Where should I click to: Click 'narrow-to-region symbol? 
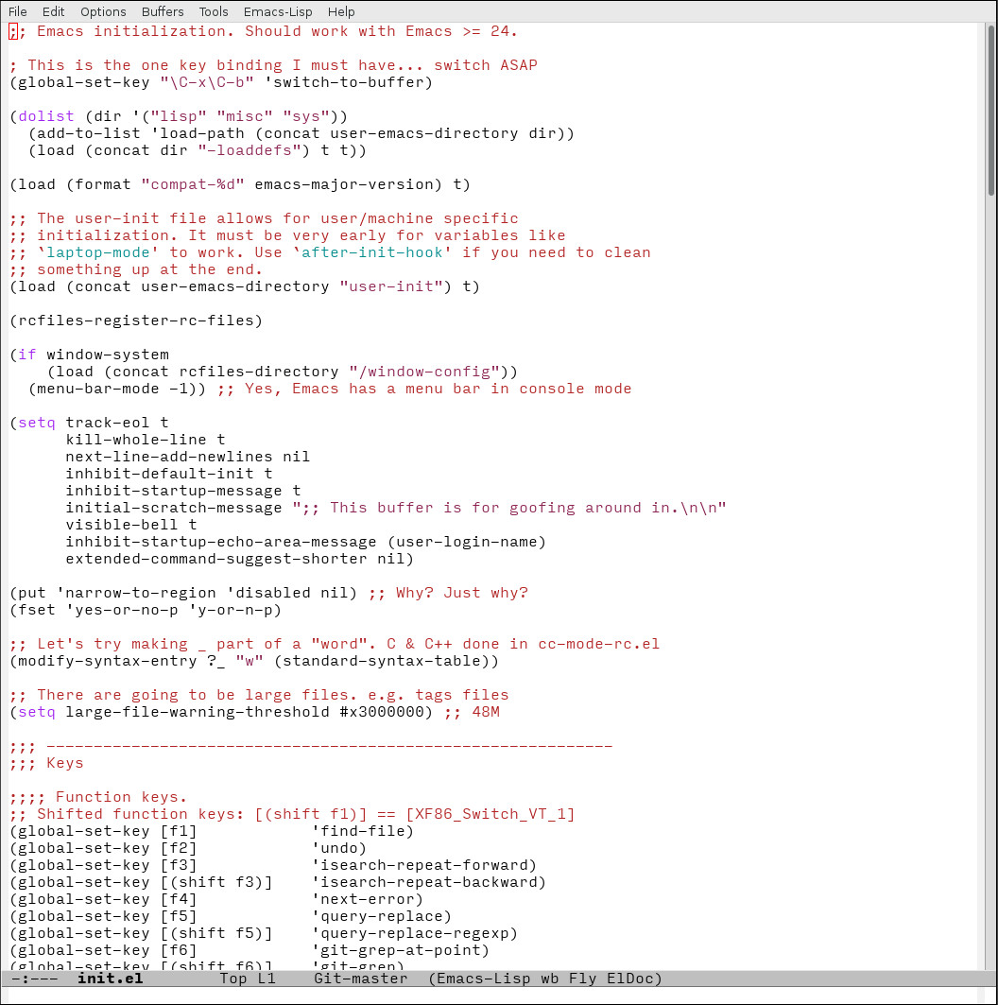pos(136,592)
